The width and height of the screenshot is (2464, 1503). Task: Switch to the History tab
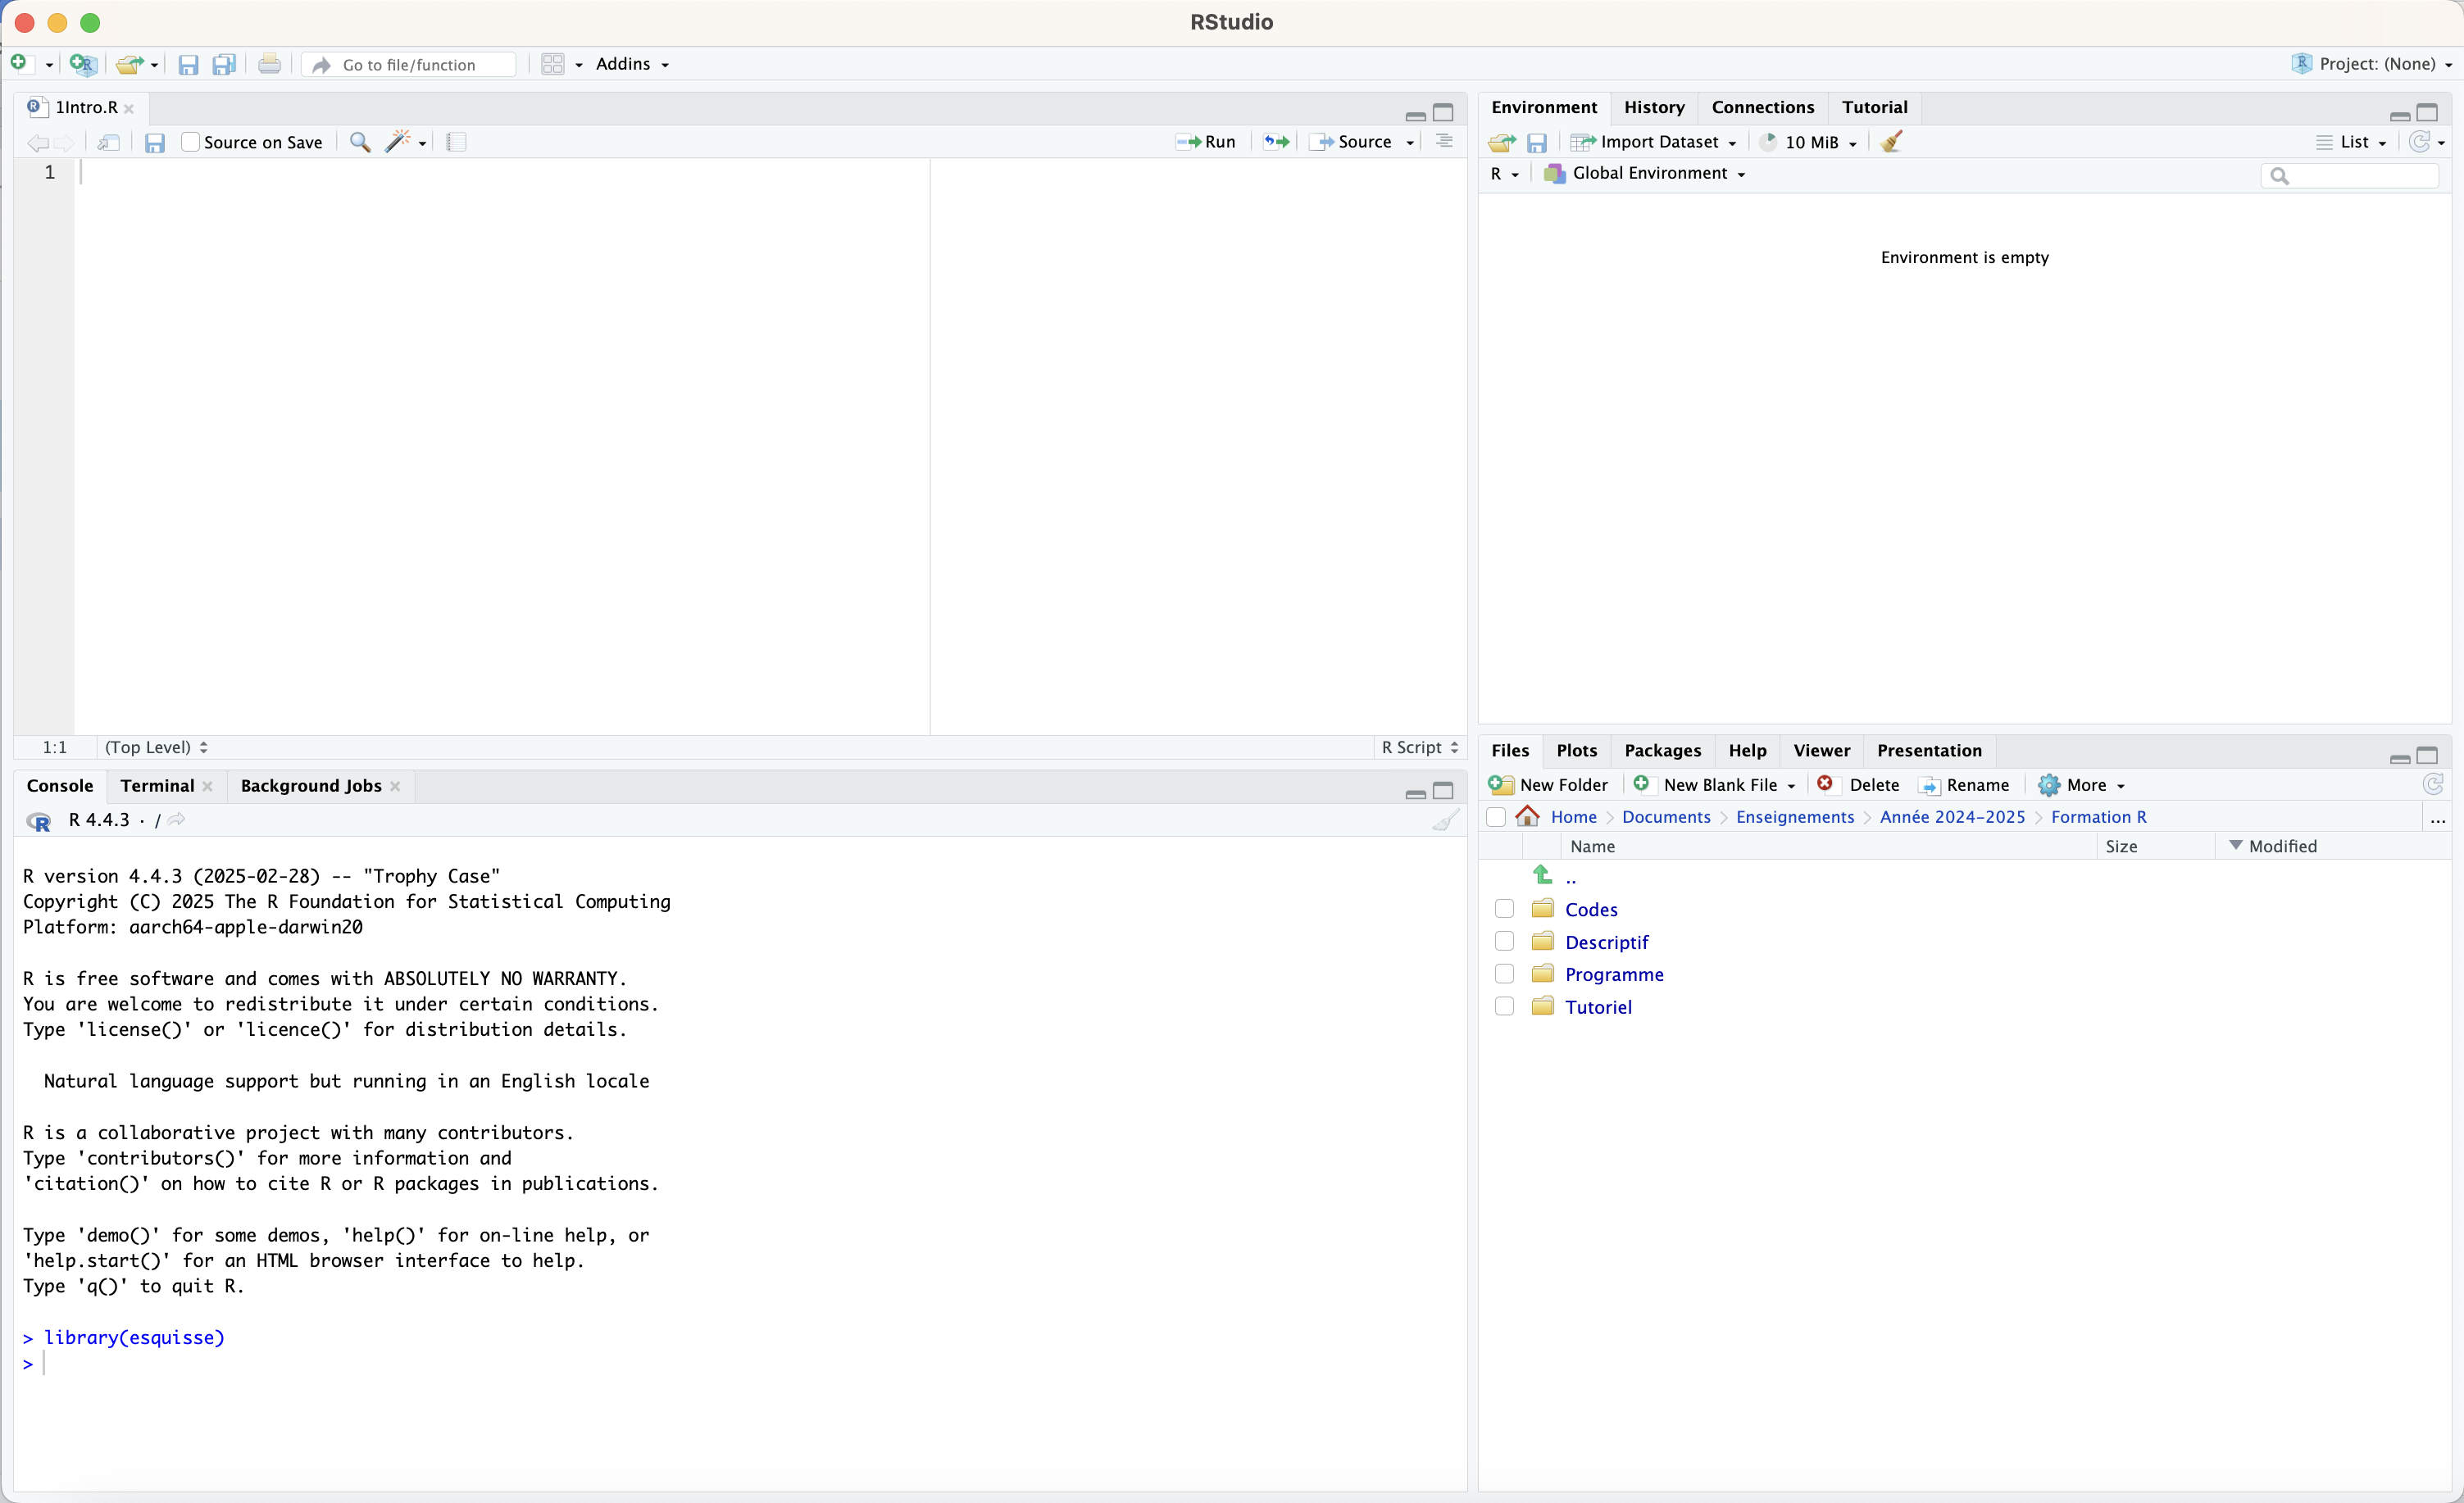pyautogui.click(x=1653, y=107)
